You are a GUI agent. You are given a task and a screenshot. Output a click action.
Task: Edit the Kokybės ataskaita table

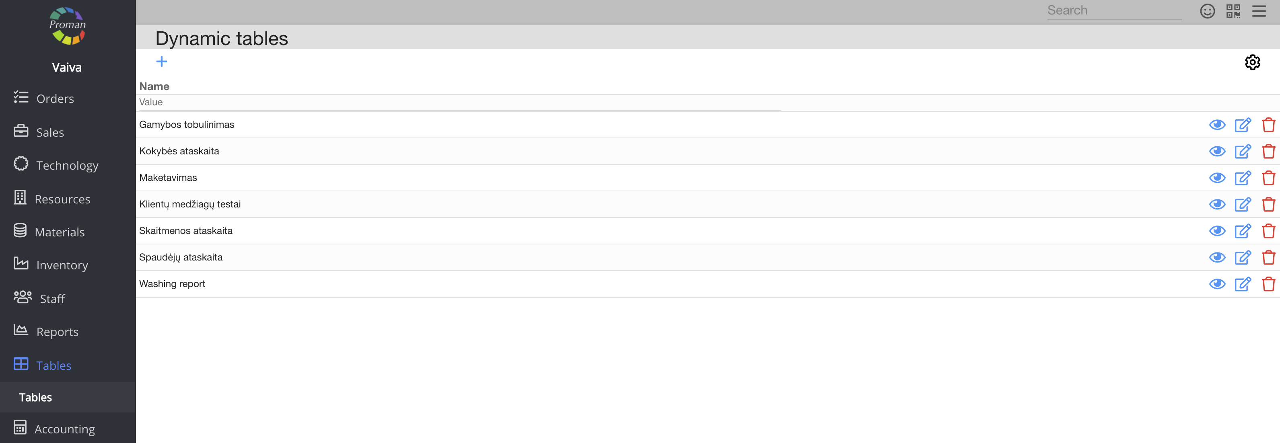[1243, 152]
